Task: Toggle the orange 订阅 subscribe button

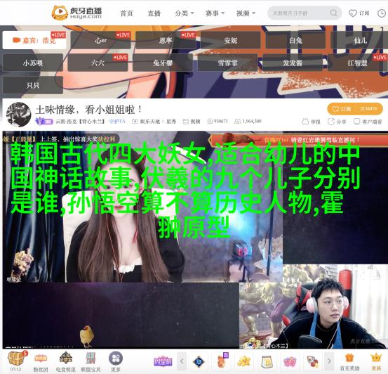Action: [355, 109]
